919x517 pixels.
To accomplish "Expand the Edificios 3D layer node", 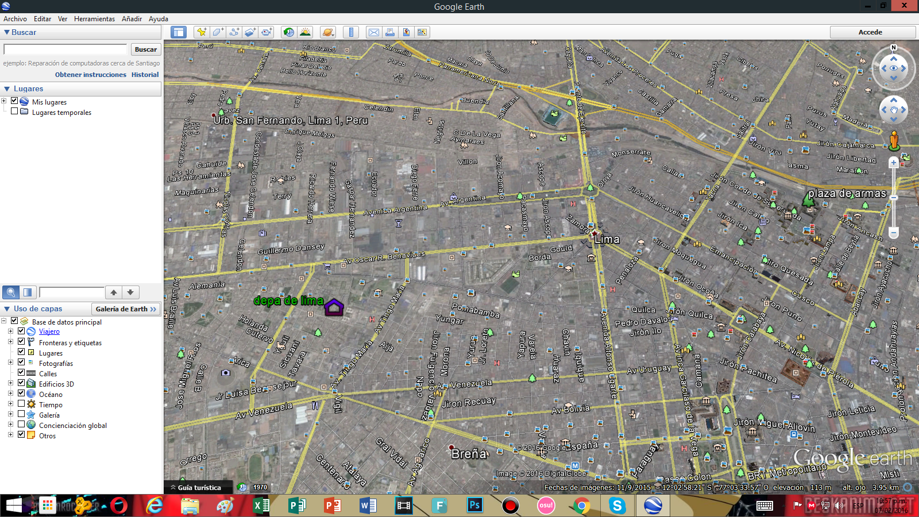I will pos(10,383).
